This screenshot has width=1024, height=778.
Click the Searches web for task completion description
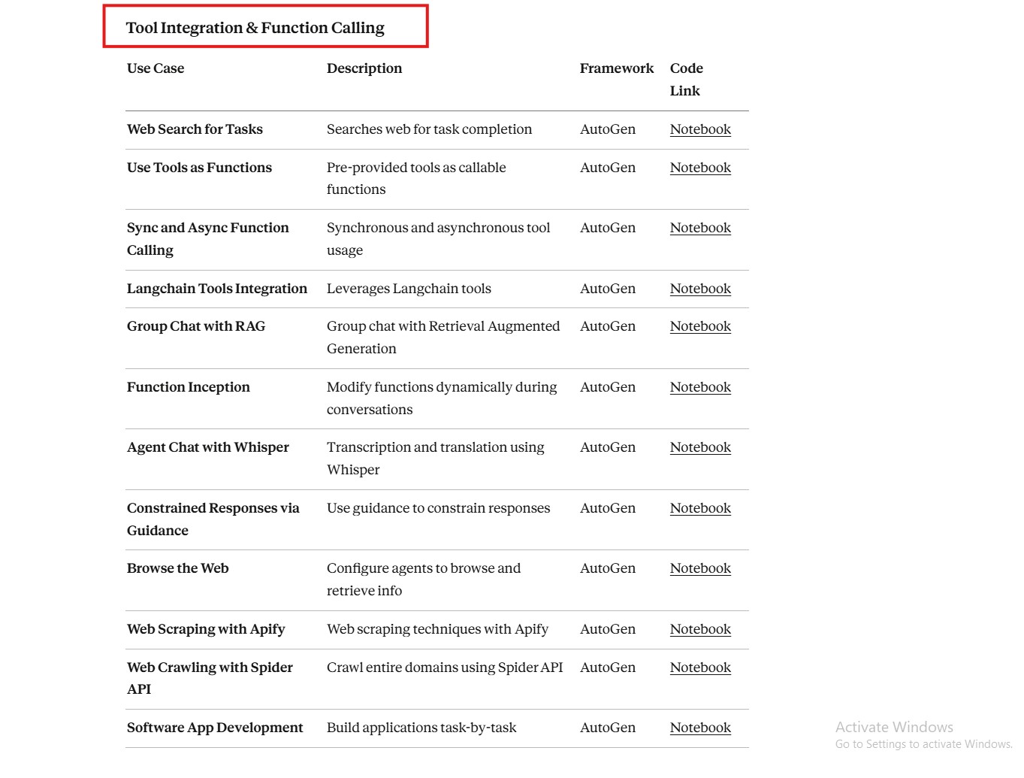(429, 129)
